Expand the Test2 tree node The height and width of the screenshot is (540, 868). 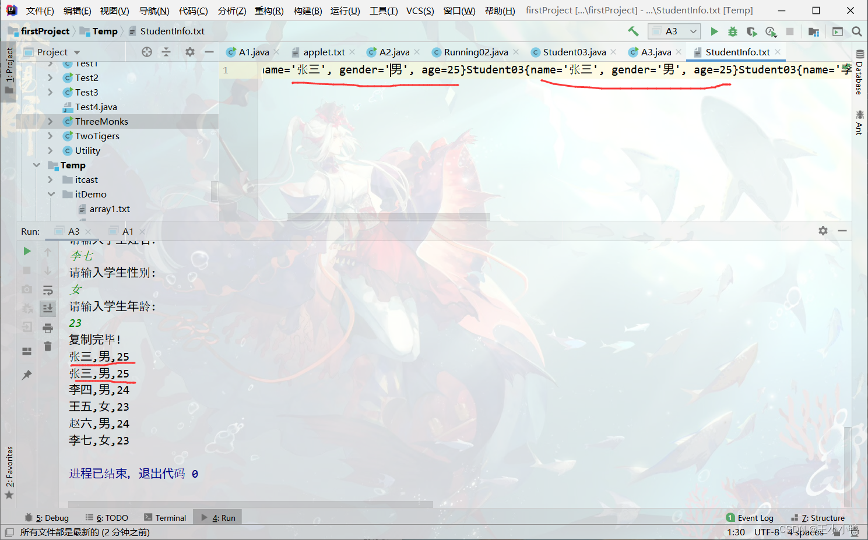coord(50,77)
